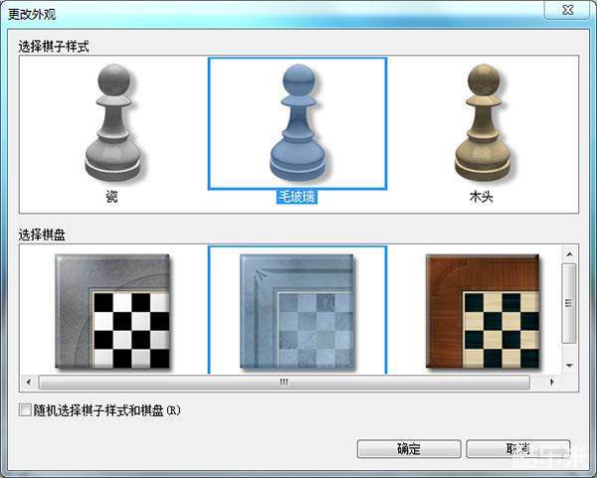Click the 瓷 label under gray pawn
The height and width of the screenshot is (478, 597).
(111, 197)
